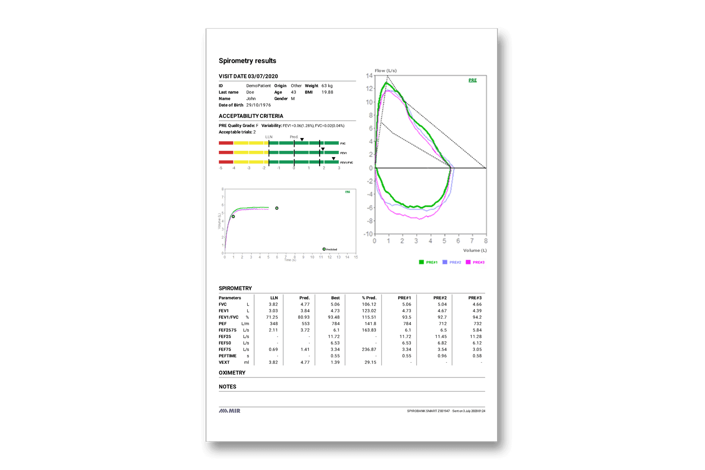Screen dimensions: 705x470
Task: Click the black triangle marker above FVC bar
Action: (x=302, y=140)
